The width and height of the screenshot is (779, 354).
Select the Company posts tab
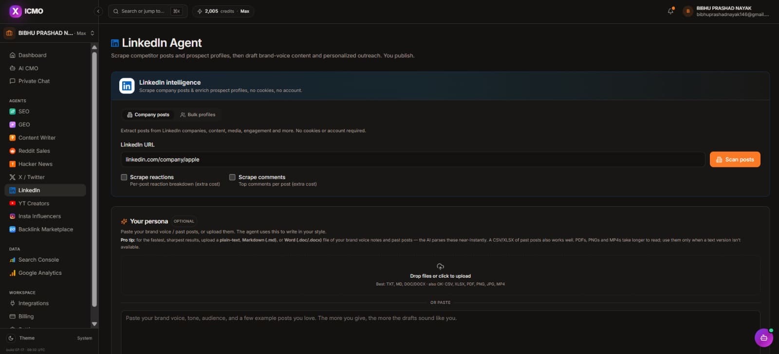point(148,115)
